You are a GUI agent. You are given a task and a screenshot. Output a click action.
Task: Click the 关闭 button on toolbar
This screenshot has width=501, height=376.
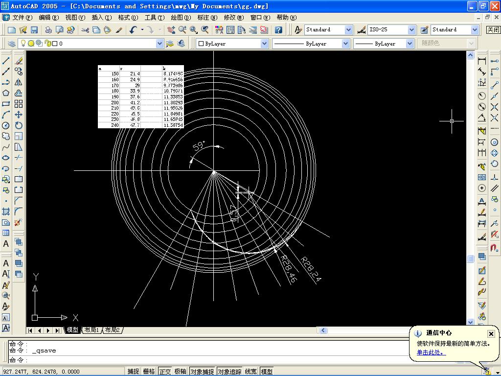493,30
